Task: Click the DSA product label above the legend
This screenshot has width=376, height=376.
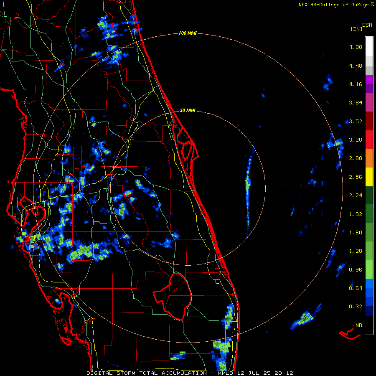Action: coord(367,25)
